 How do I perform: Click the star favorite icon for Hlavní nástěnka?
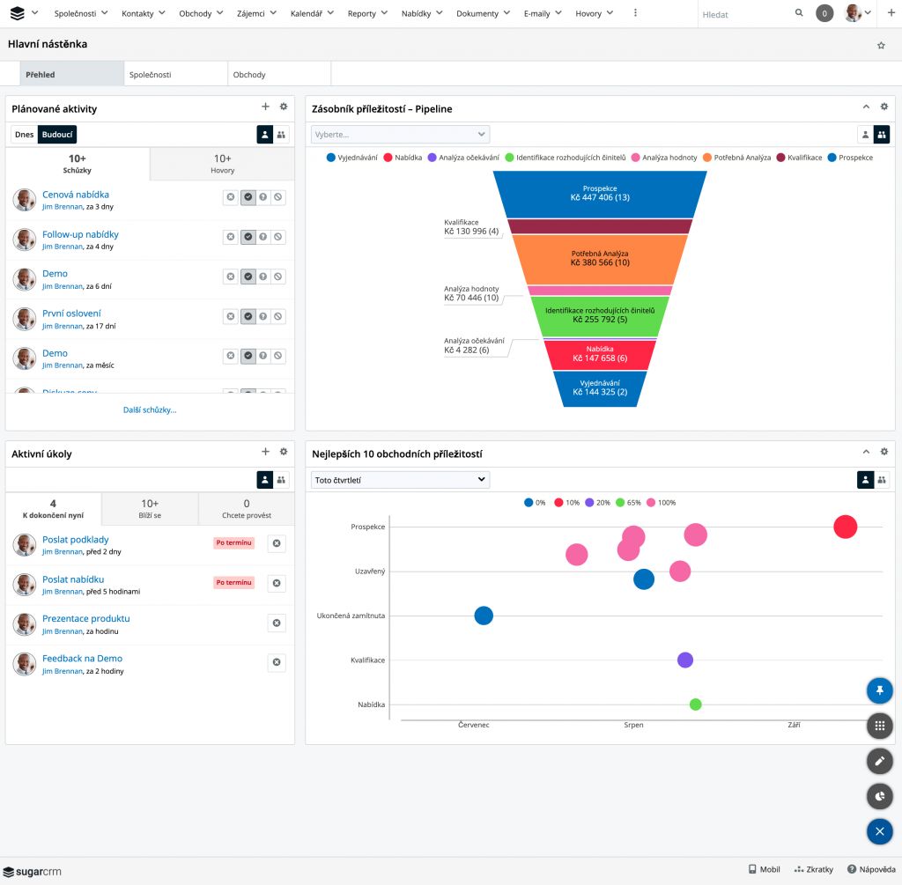click(x=881, y=45)
